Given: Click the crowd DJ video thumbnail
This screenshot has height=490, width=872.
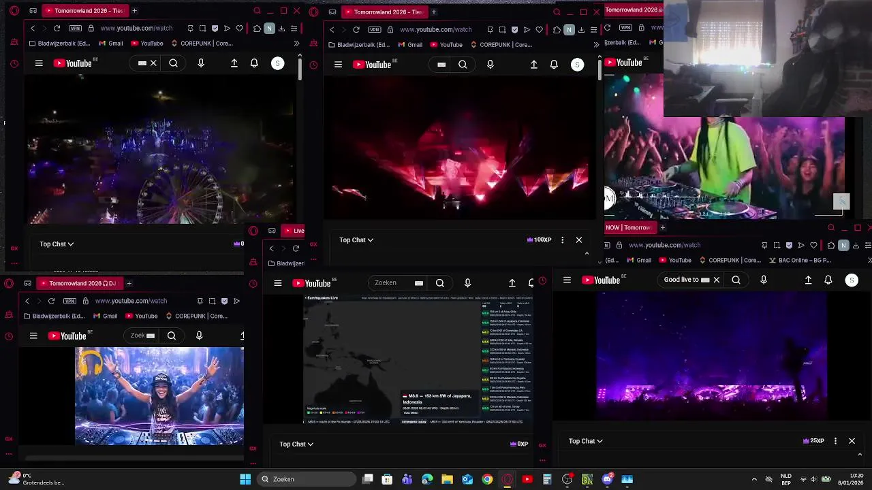Looking at the screenshot, I should tap(159, 396).
